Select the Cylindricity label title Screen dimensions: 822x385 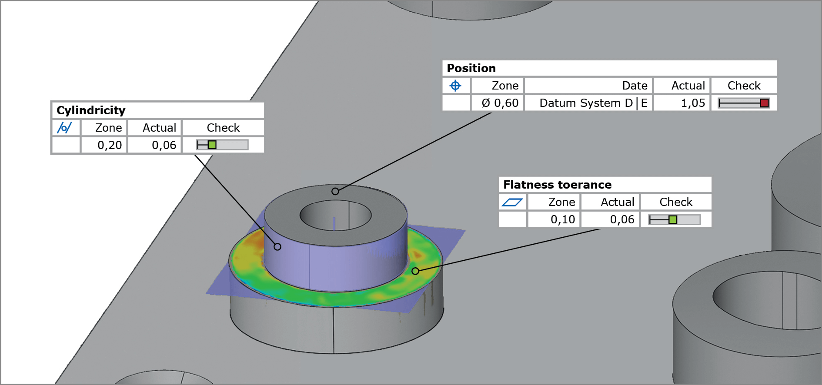click(91, 110)
